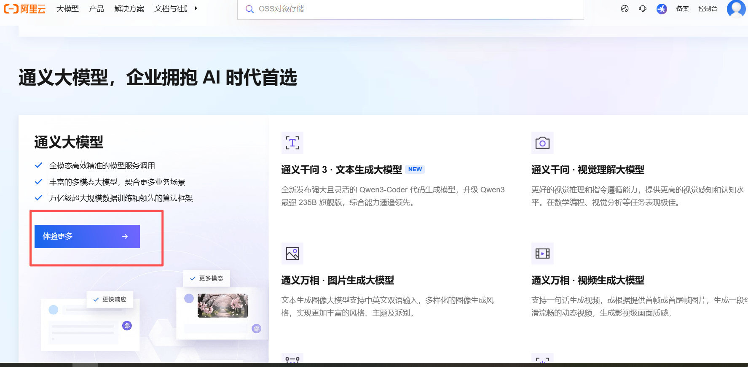Launch the blue AI assistant icon
The image size is (748, 367).
(x=662, y=9)
